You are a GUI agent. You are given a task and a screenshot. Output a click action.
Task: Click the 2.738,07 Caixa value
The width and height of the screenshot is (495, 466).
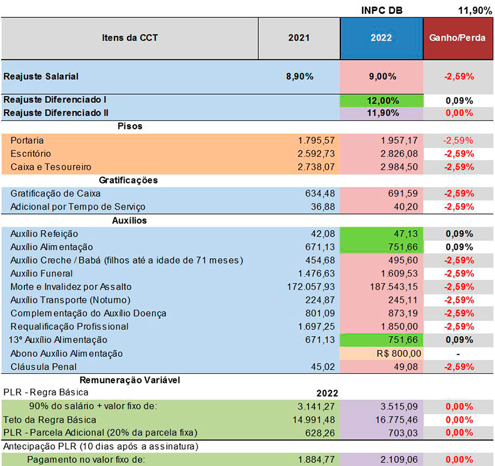click(316, 167)
